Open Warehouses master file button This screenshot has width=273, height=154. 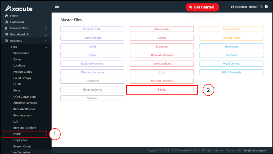pyautogui.click(x=162, y=29)
